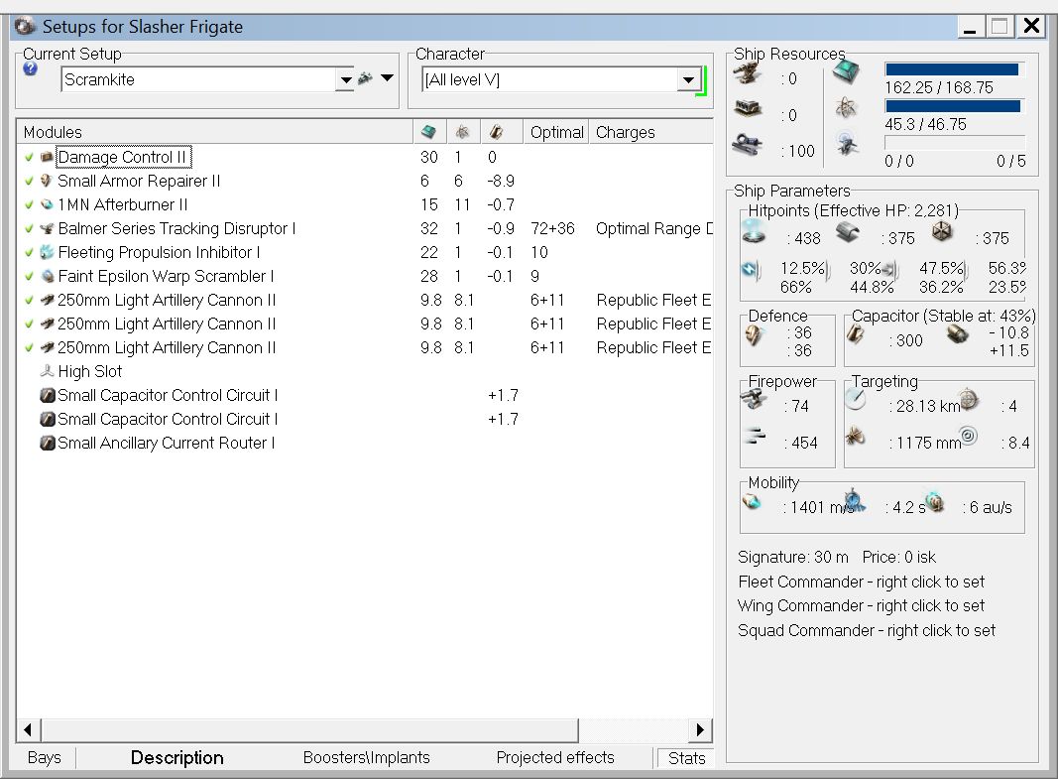Click the Price: 0 isk text
This screenshot has height=779, width=1058.
(x=898, y=557)
